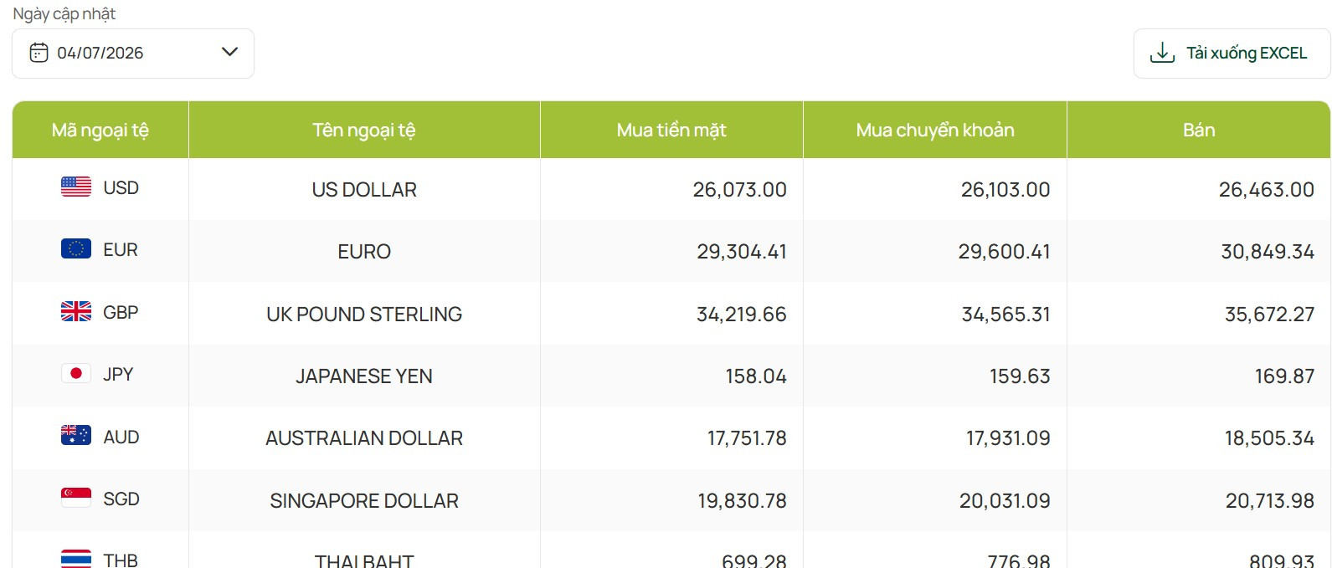Click the USD selling rate 26,463.00
Image resolution: width=1332 pixels, height=568 pixels.
click(x=1267, y=190)
